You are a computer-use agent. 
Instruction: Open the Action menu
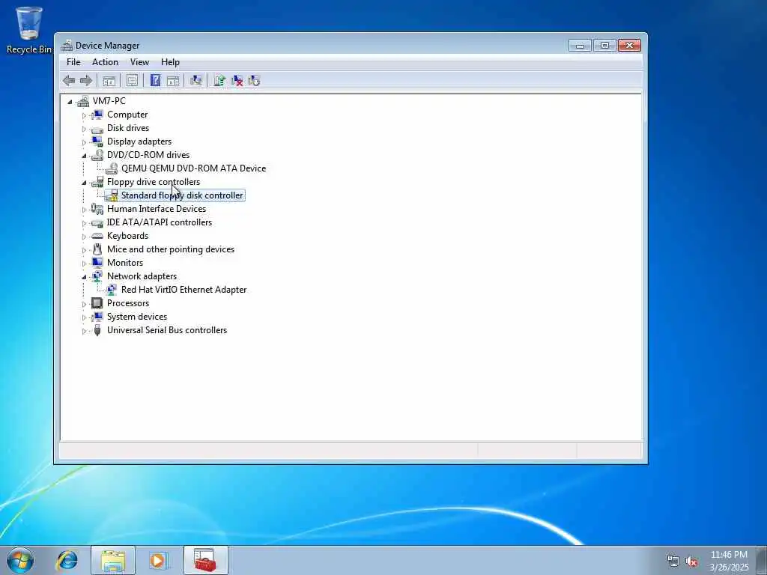click(x=105, y=62)
